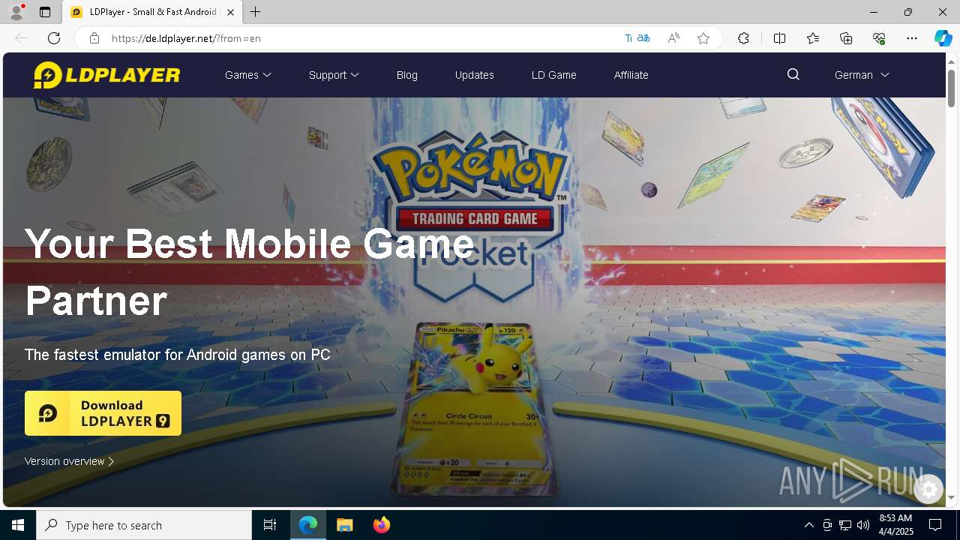Open Edge settings and more menu
960x540 pixels.
pos(912,38)
